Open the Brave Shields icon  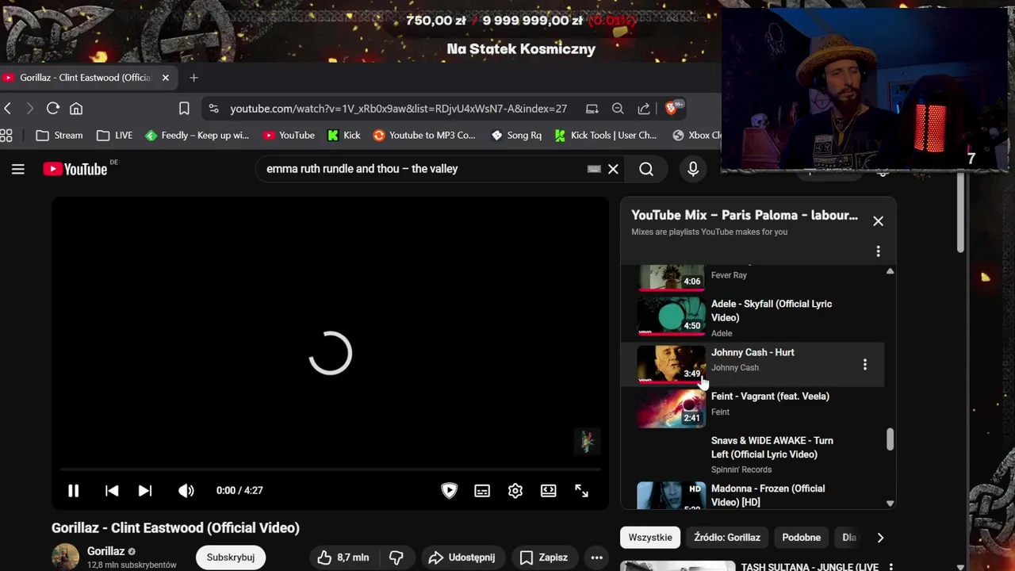pyautogui.click(x=672, y=109)
